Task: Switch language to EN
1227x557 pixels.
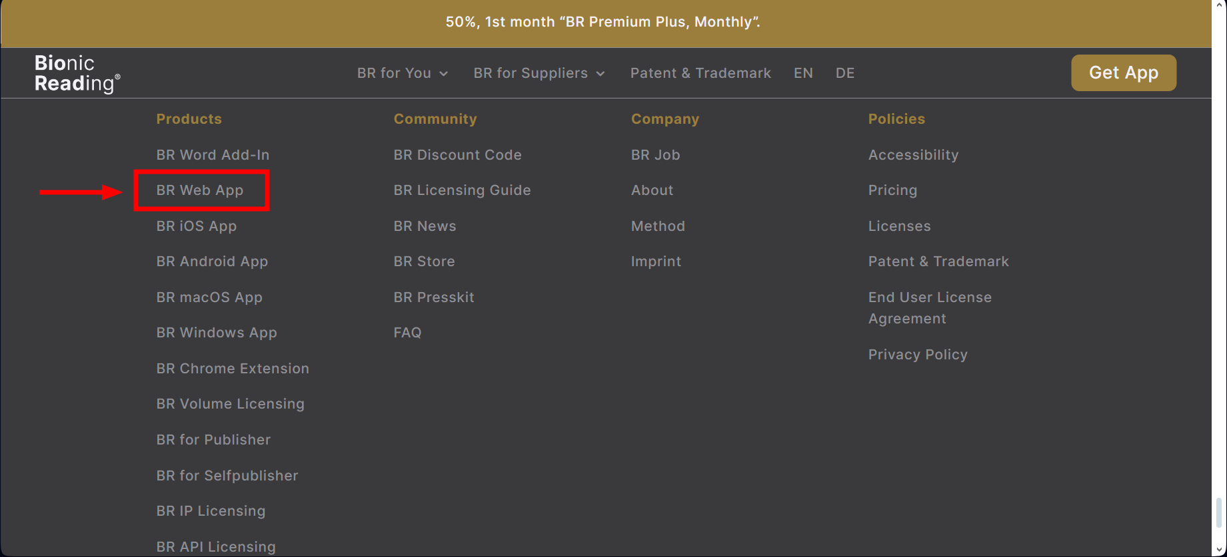Action: tap(802, 73)
